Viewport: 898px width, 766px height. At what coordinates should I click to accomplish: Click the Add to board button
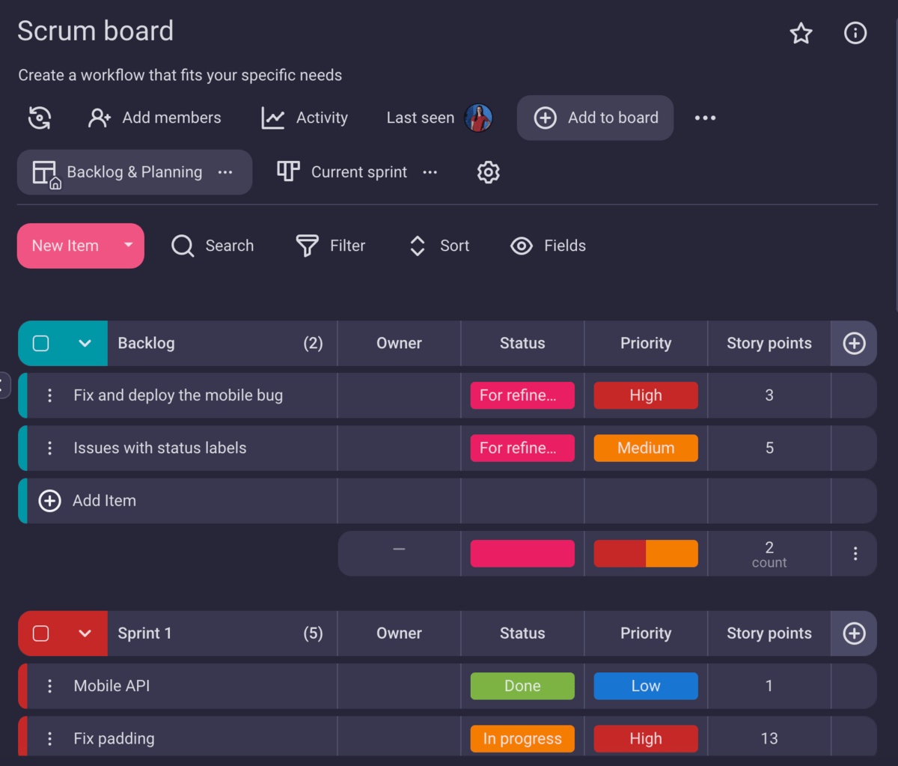pyautogui.click(x=595, y=118)
